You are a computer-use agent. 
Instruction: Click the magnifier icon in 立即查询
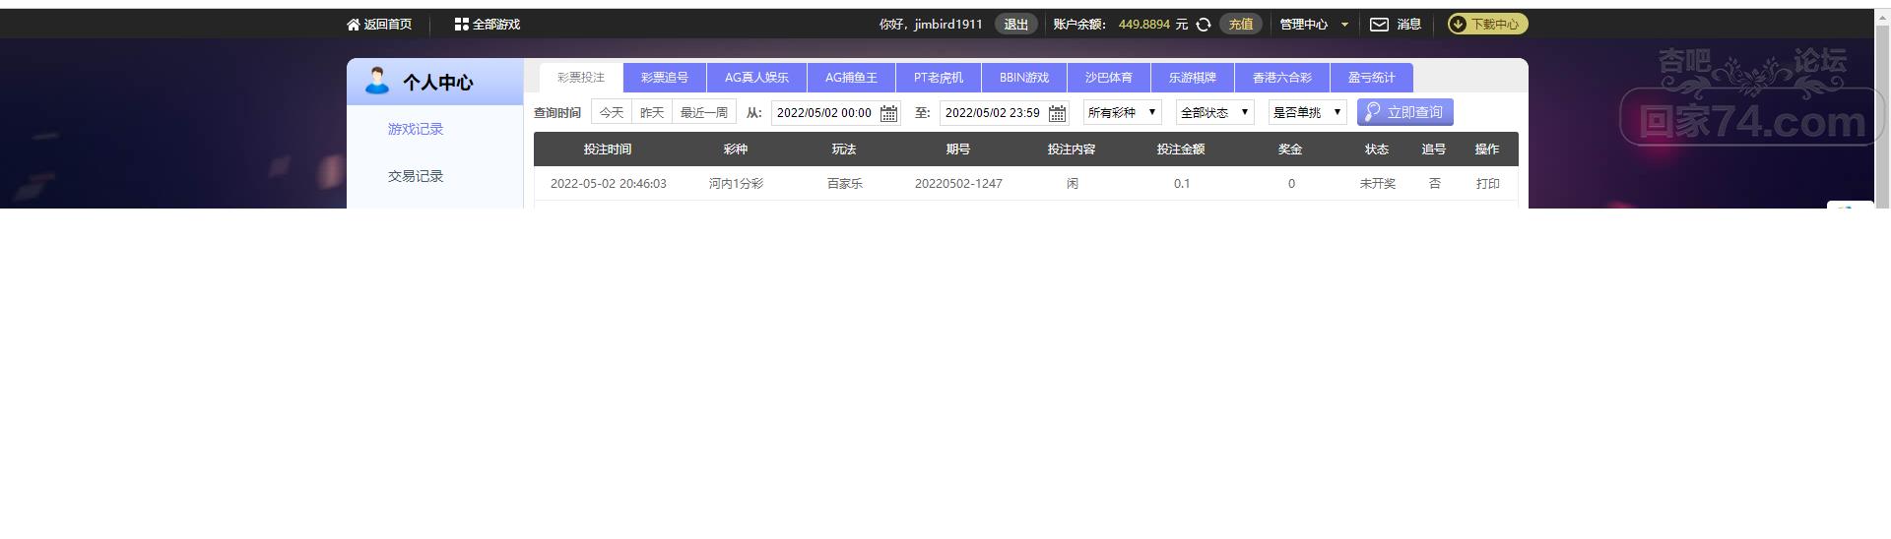click(x=1373, y=112)
